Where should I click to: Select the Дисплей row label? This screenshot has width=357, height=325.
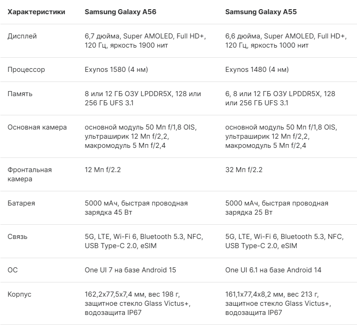(x=22, y=36)
